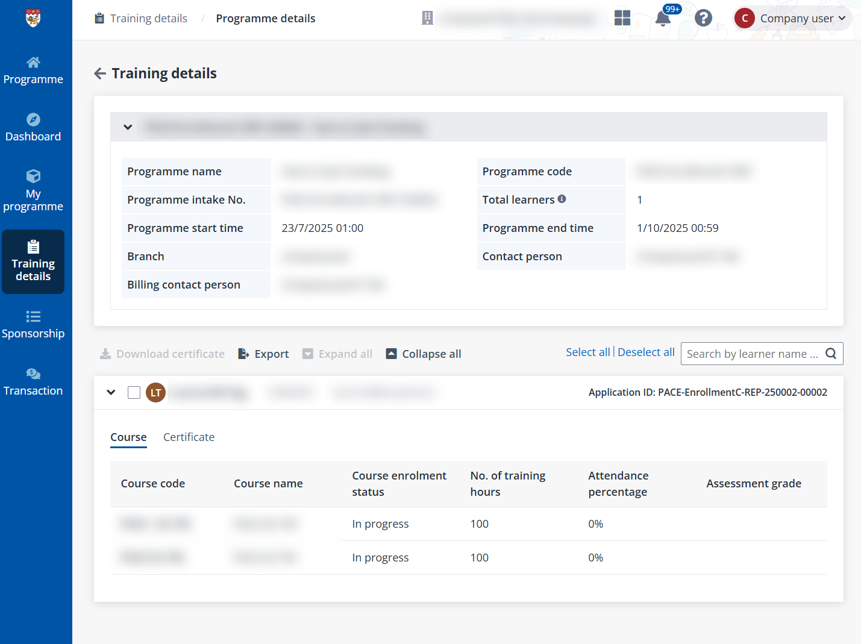Click the Programme name label
861x644 pixels.
(x=174, y=172)
